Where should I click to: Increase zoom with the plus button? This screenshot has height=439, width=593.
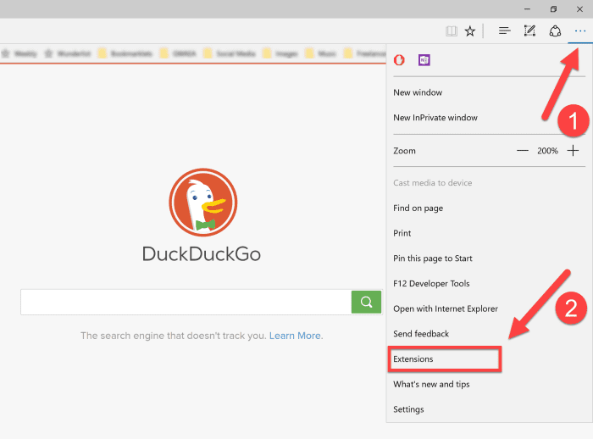tap(573, 151)
